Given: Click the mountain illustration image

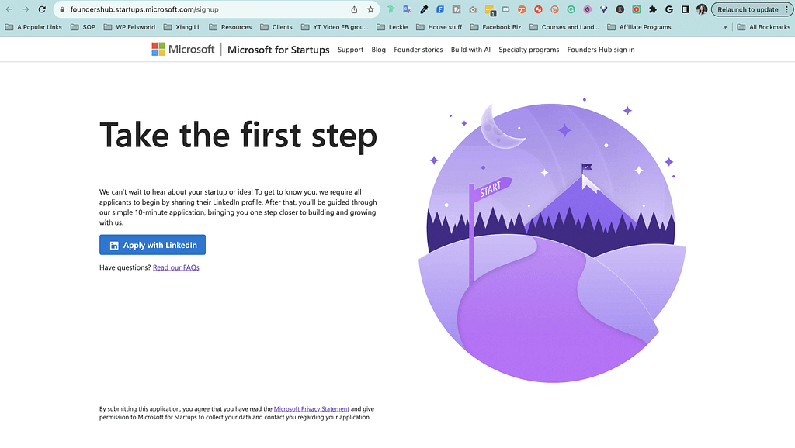Looking at the screenshot, I should point(552,240).
